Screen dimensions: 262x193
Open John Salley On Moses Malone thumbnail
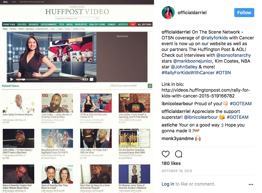pos(18,103)
